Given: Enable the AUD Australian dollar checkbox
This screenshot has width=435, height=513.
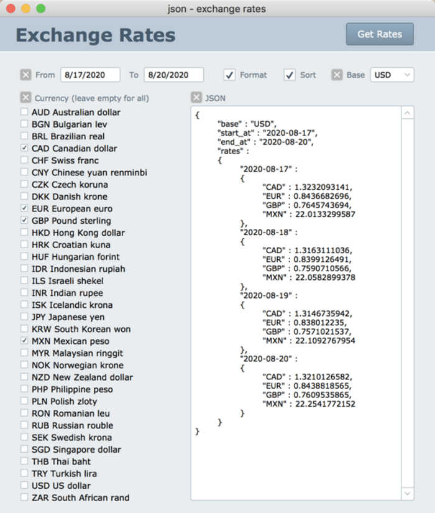Looking at the screenshot, I should point(24,112).
